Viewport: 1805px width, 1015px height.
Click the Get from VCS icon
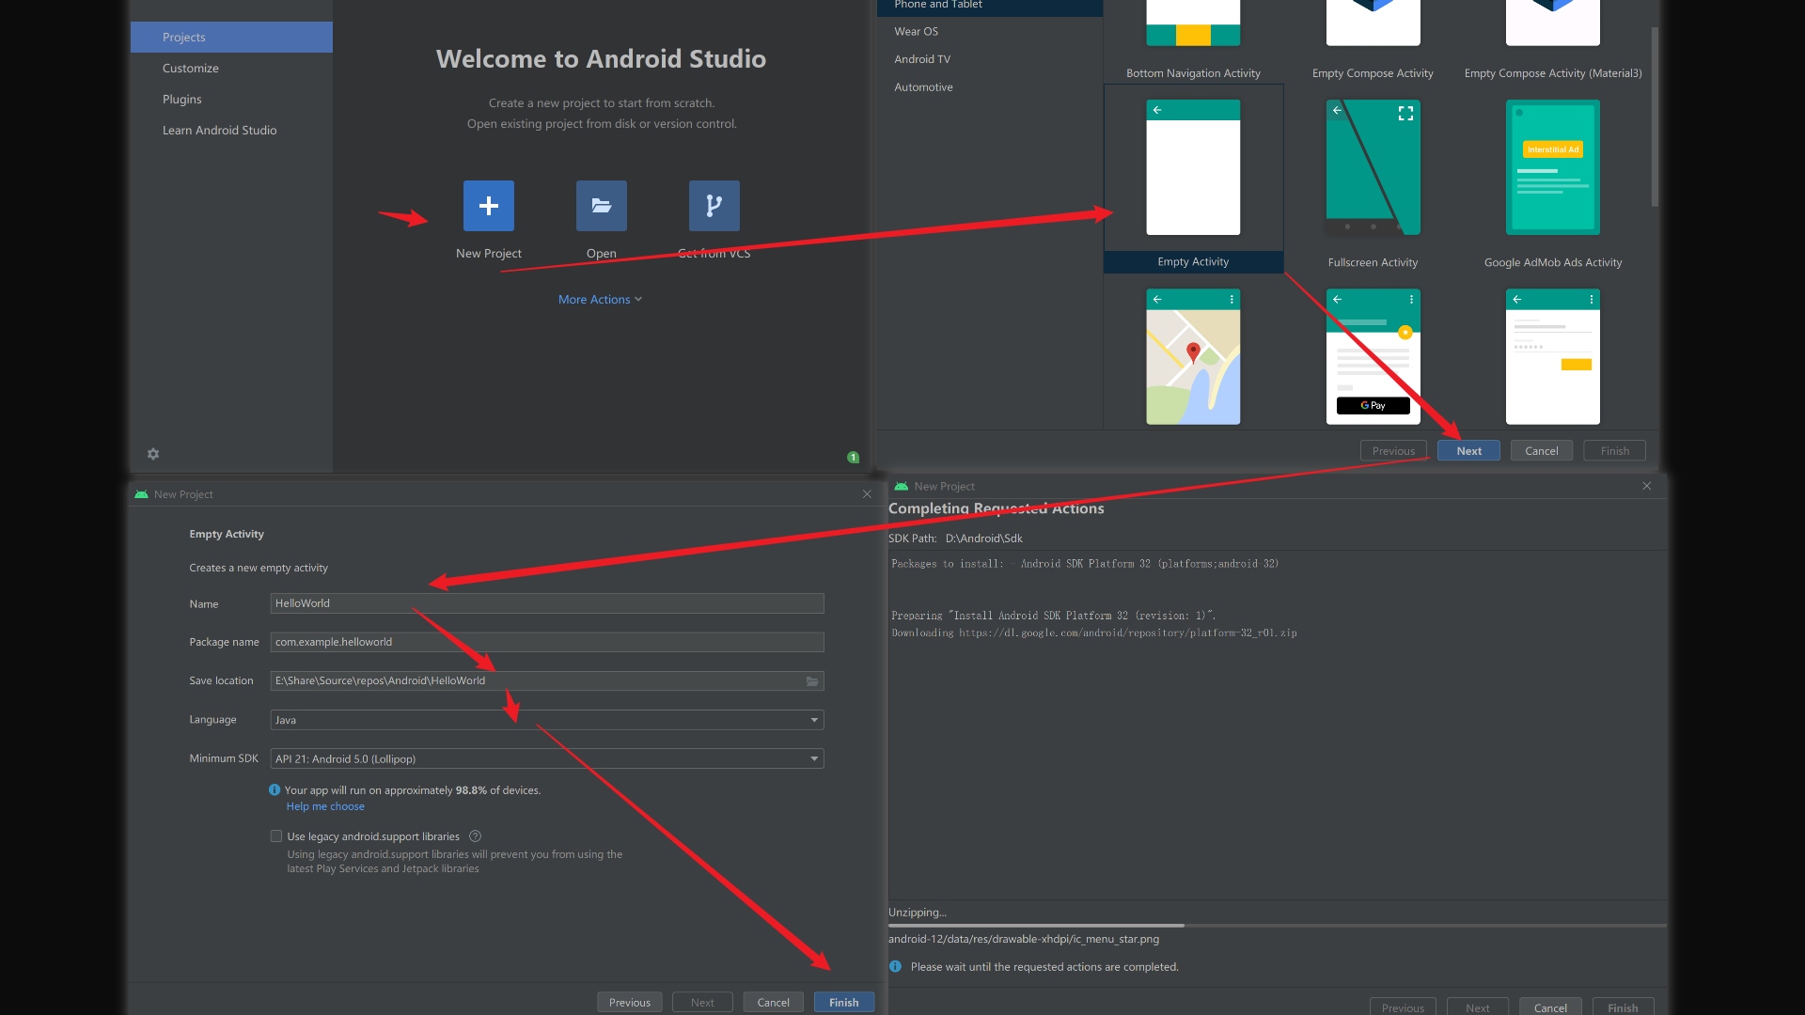pyautogui.click(x=714, y=206)
